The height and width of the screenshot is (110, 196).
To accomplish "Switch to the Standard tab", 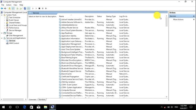I will click(42, 100).
